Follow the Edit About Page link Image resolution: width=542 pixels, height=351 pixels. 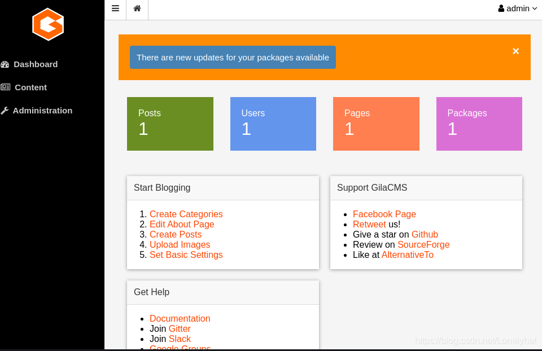182,224
